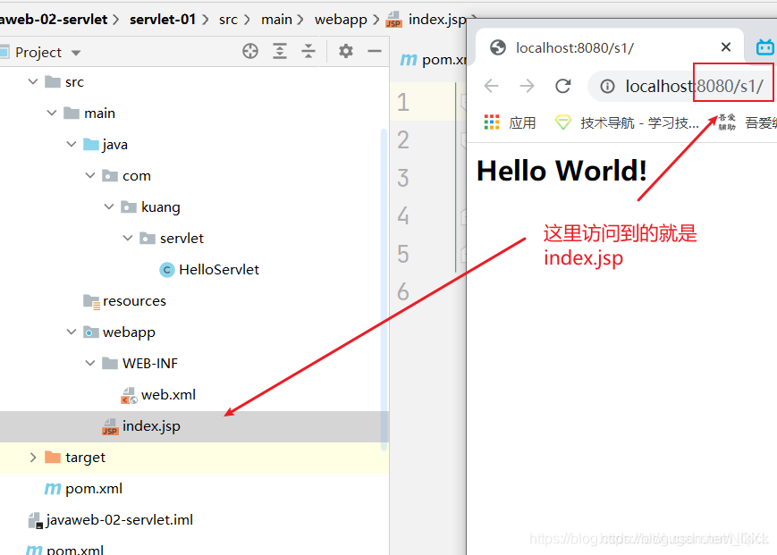Open the 应用 apps bookmark

[510, 122]
